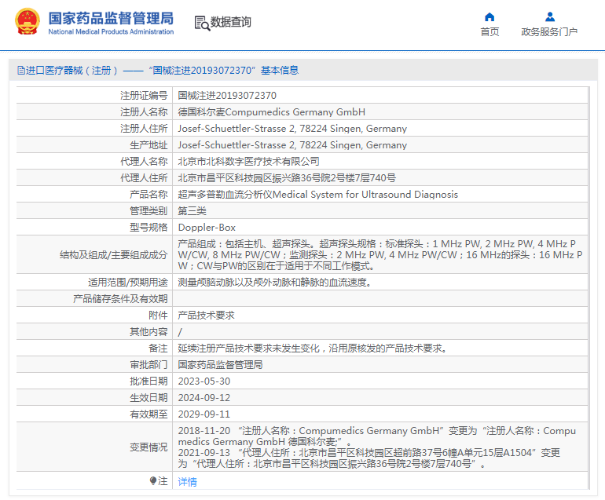Select the 2018-11-20 change record line
The height and width of the screenshot is (500, 605).
[376, 436]
